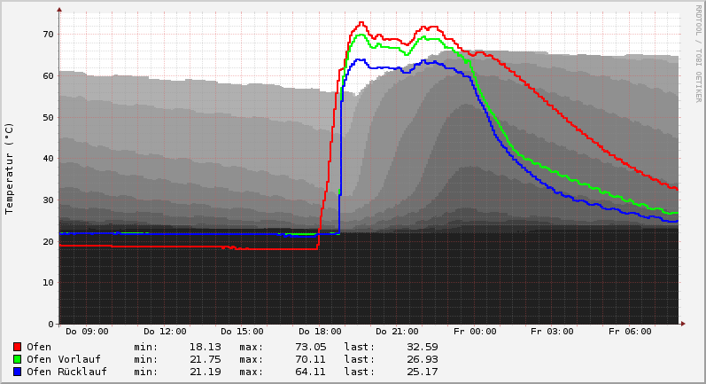Click the green Ofen Vorlauf legend color box

[x=17, y=359]
